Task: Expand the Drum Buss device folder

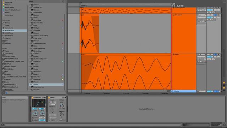Action: coord(30,20)
